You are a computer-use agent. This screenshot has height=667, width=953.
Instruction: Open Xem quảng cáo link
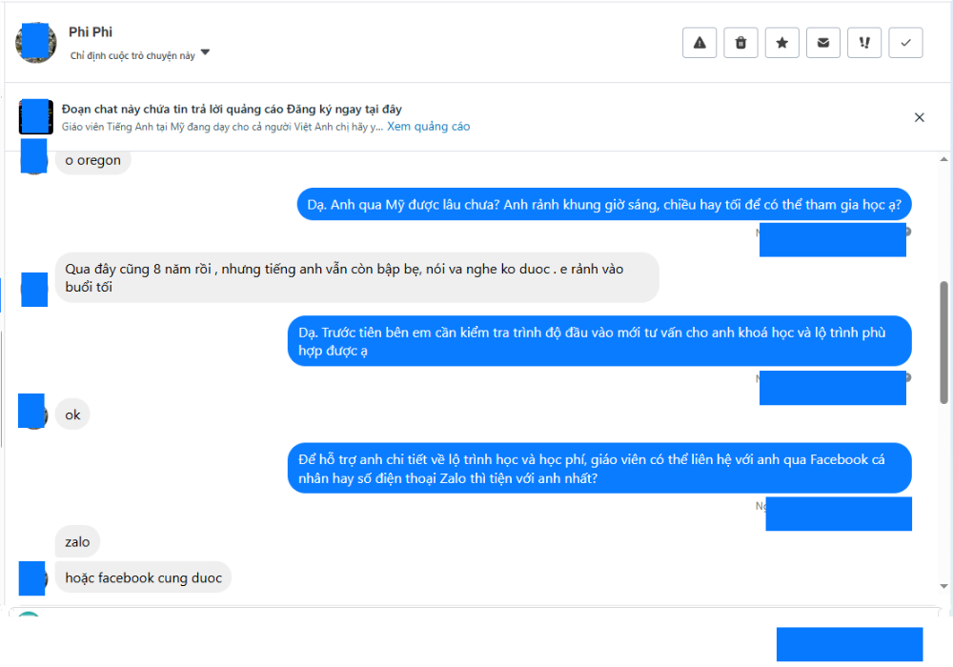429,127
